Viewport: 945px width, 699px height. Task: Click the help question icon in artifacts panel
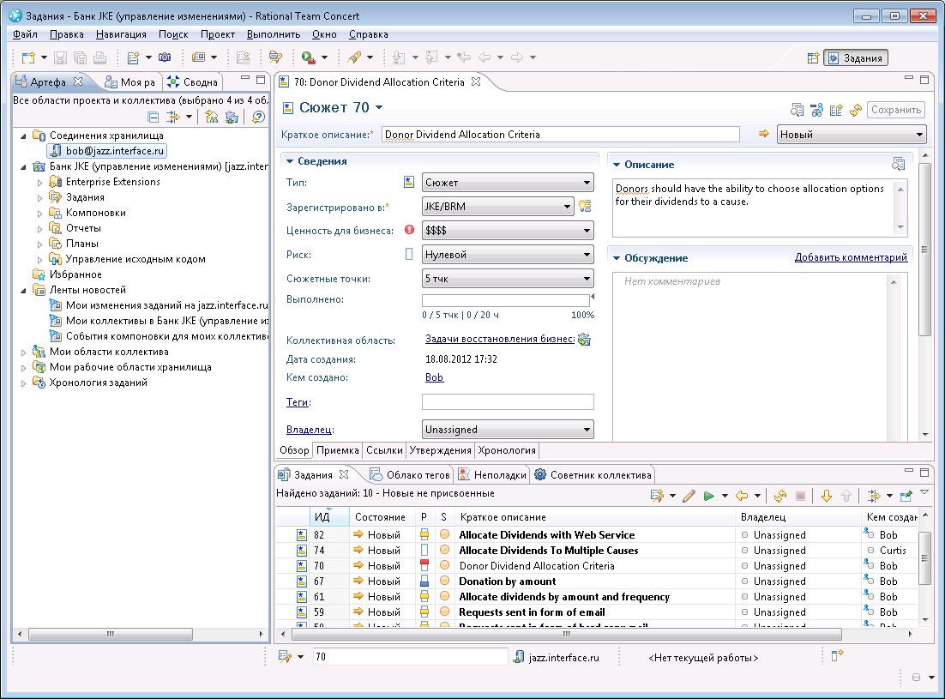click(259, 117)
